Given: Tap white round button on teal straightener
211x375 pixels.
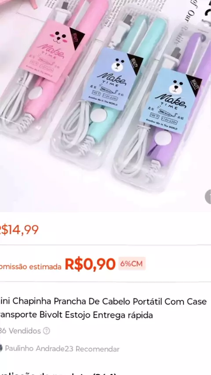Looking at the screenshot, I should [x=98, y=115].
